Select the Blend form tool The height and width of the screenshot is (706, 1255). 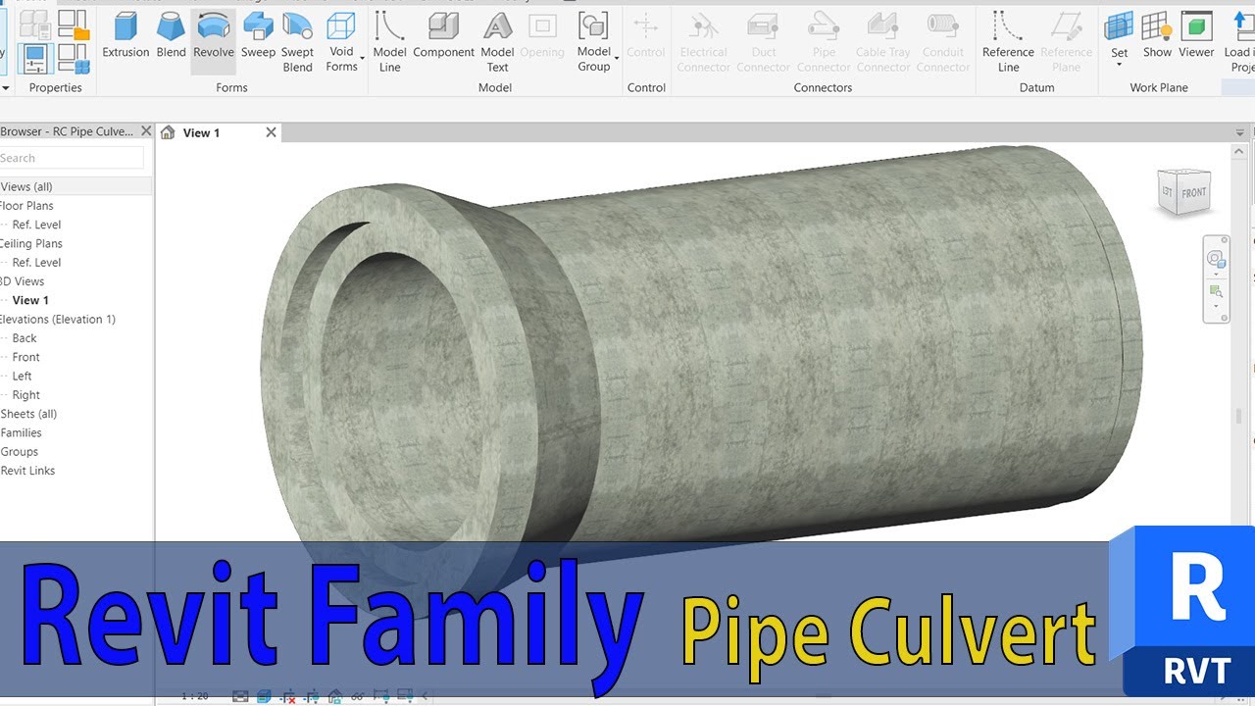[x=172, y=35]
